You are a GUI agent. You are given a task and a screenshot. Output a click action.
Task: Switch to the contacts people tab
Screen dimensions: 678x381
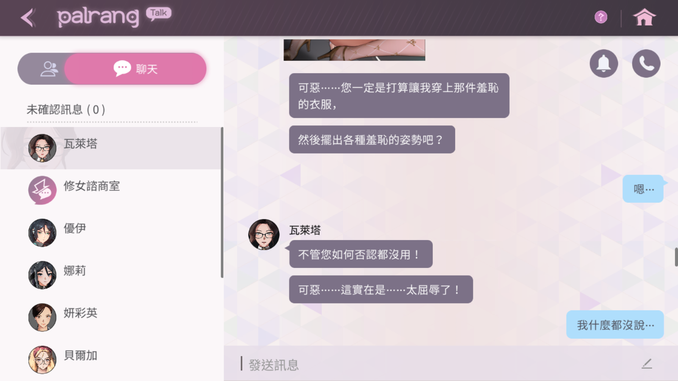49,69
